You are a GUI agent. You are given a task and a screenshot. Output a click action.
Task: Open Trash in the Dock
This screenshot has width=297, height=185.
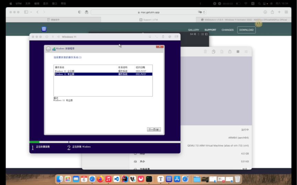237,179
